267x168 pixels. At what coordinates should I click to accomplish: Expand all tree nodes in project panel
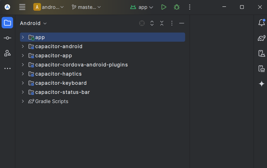(x=152, y=23)
